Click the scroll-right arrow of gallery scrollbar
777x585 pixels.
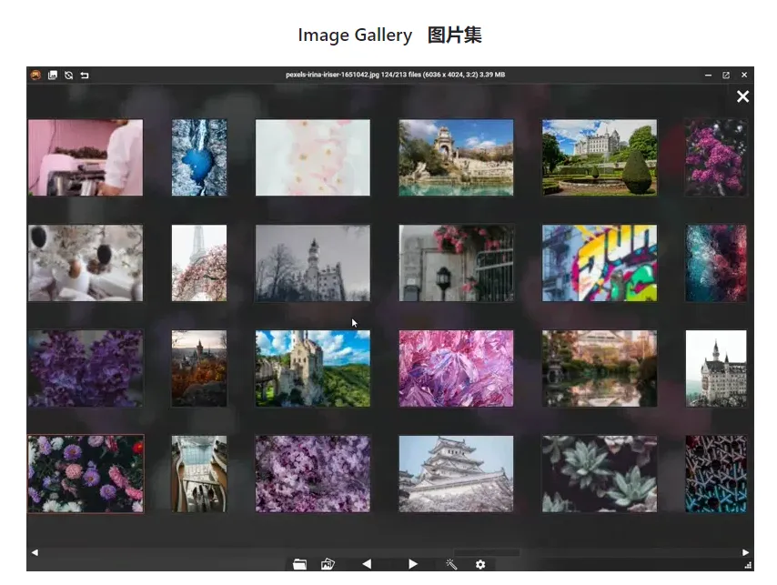745,552
